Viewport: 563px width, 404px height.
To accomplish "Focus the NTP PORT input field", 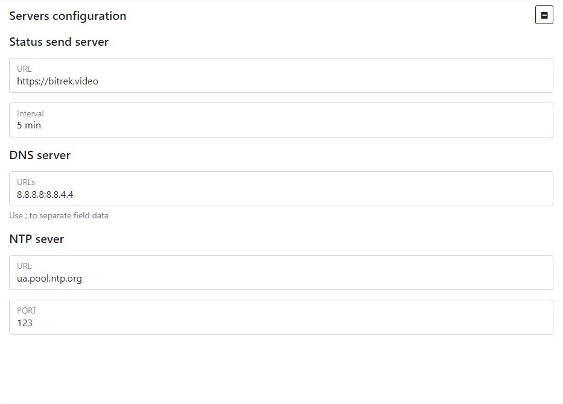I will point(281,317).
